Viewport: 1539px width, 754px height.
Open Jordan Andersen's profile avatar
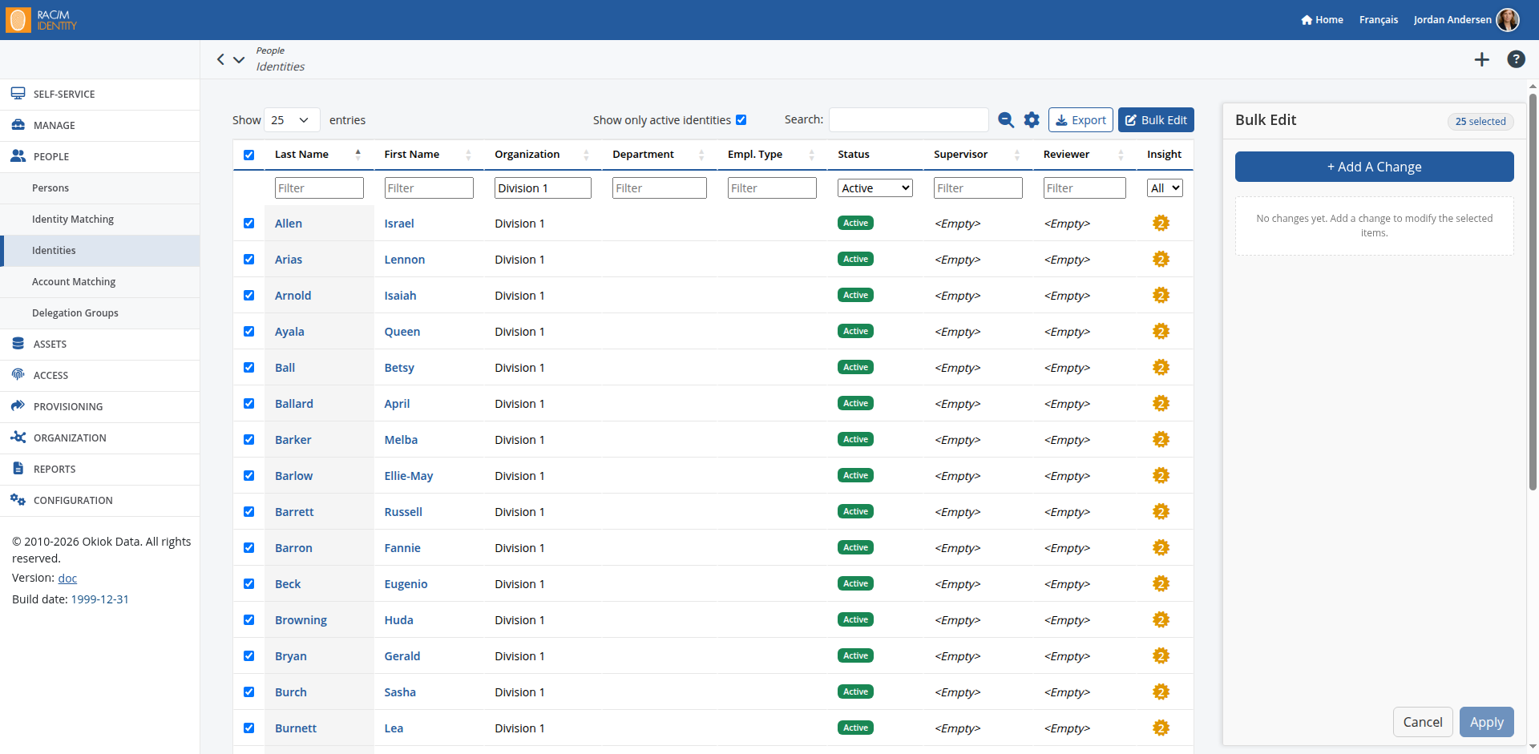1508,20
